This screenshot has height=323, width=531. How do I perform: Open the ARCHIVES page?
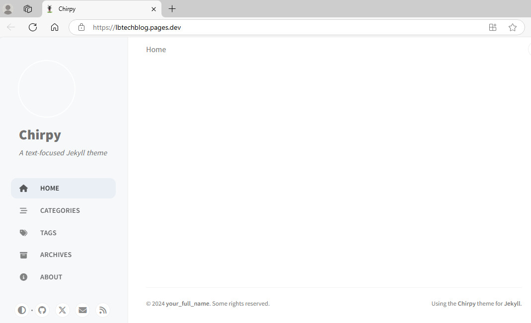point(56,255)
